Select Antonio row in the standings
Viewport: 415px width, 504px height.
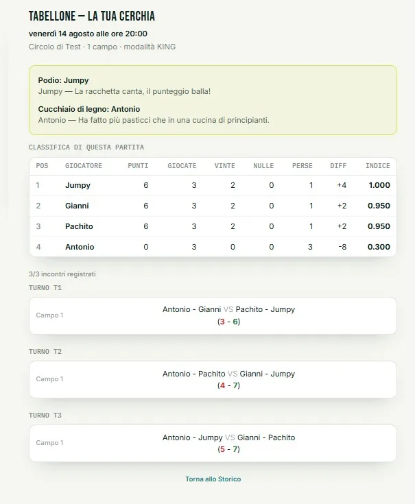(213, 247)
